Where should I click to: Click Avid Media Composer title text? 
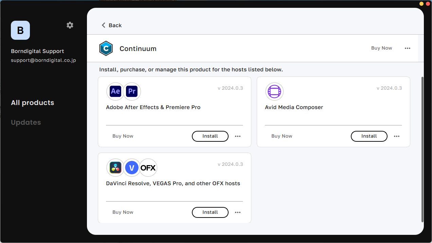click(294, 107)
